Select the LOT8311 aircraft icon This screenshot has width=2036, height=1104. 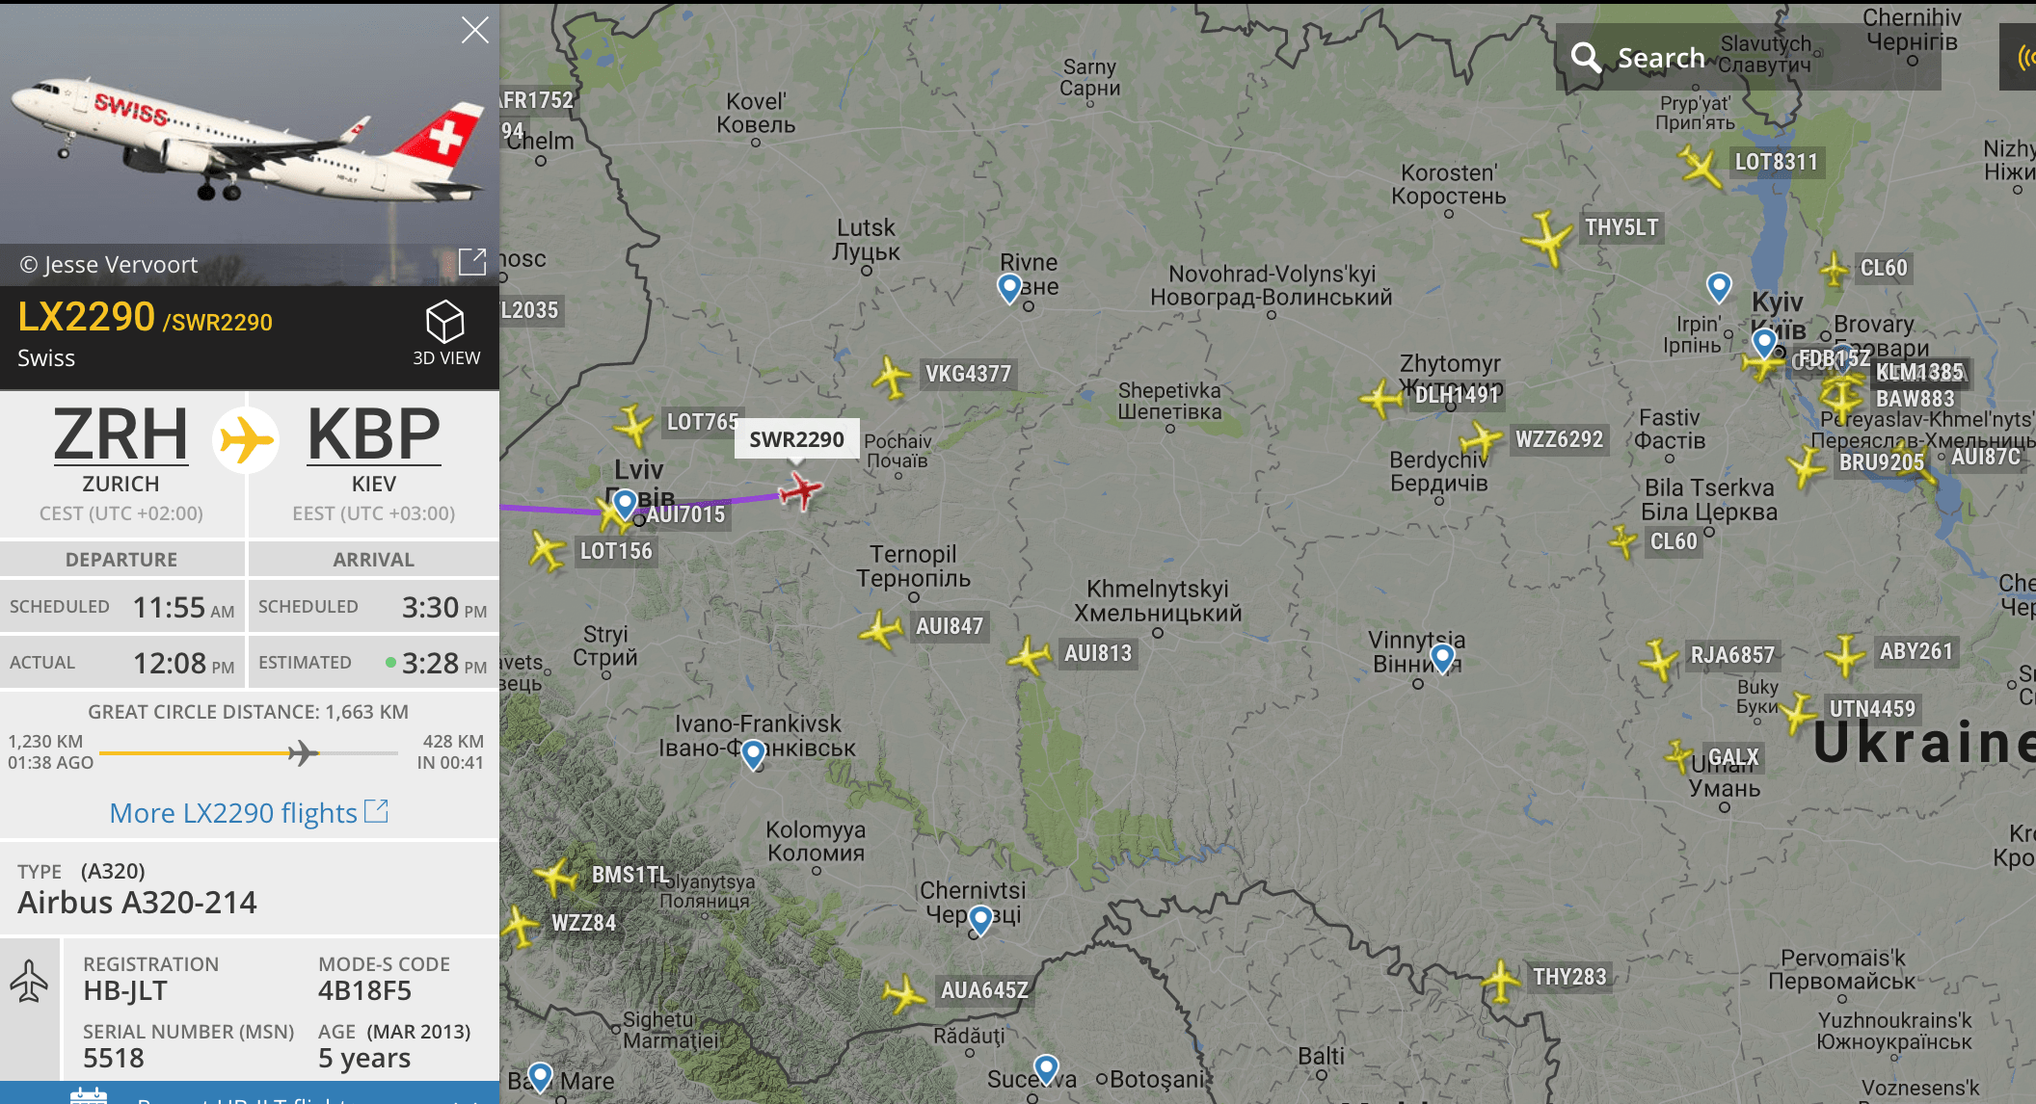tap(1701, 167)
